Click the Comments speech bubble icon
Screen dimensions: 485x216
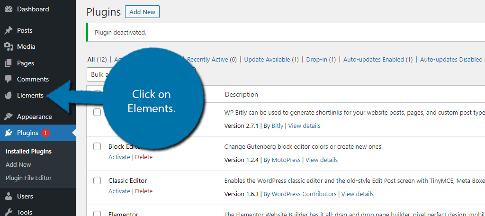pyautogui.click(x=9, y=79)
